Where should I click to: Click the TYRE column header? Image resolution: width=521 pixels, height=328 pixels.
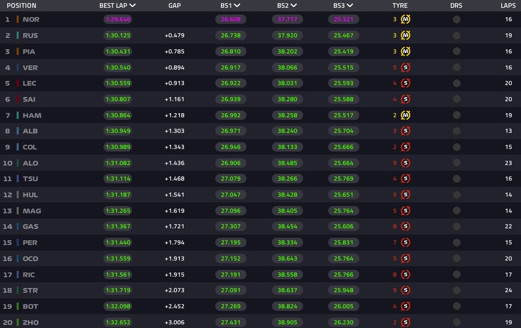400,5
